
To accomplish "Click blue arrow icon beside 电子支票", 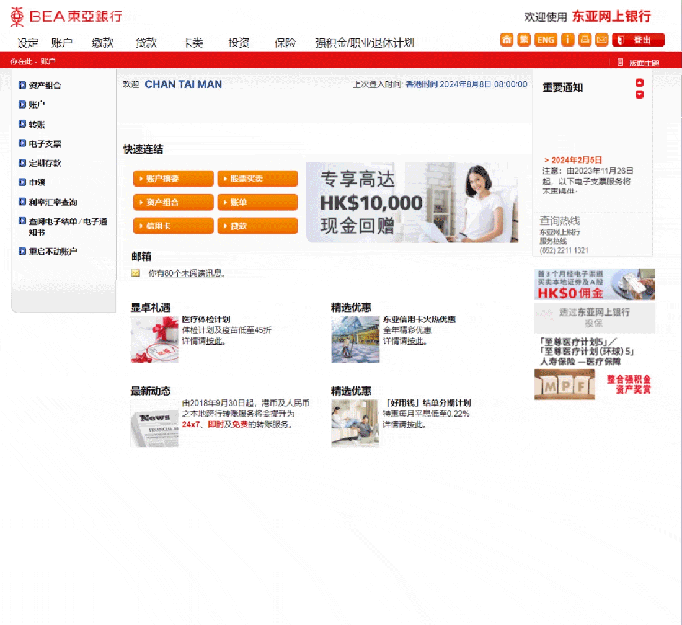I will (22, 143).
